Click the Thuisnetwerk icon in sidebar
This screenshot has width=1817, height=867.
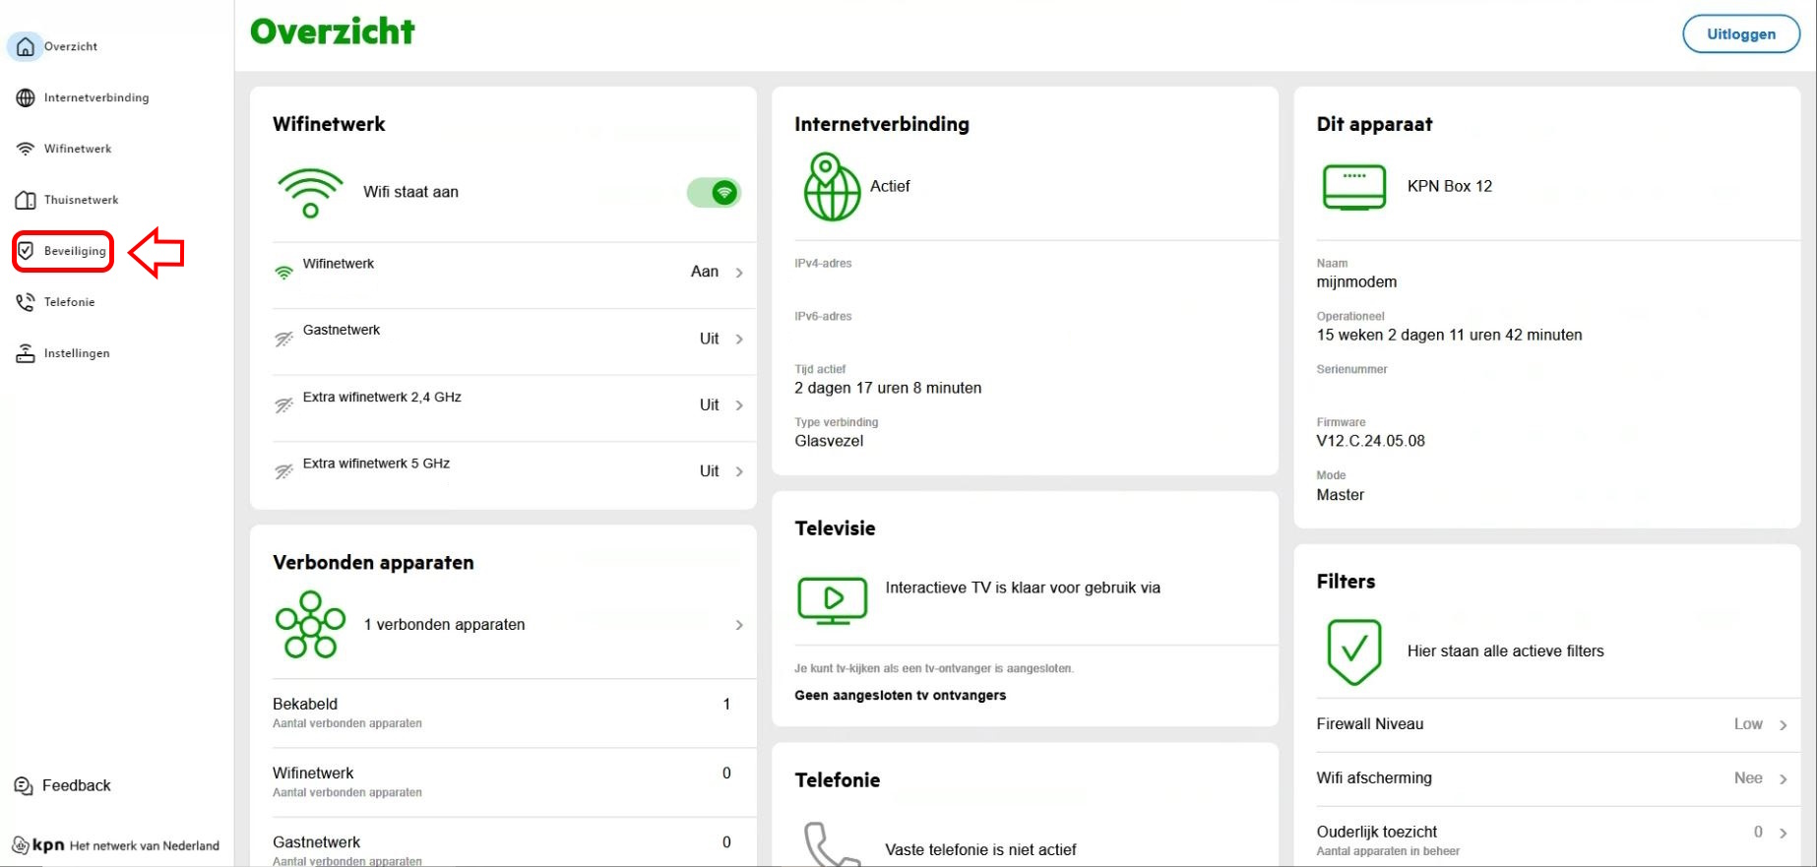pyautogui.click(x=26, y=200)
